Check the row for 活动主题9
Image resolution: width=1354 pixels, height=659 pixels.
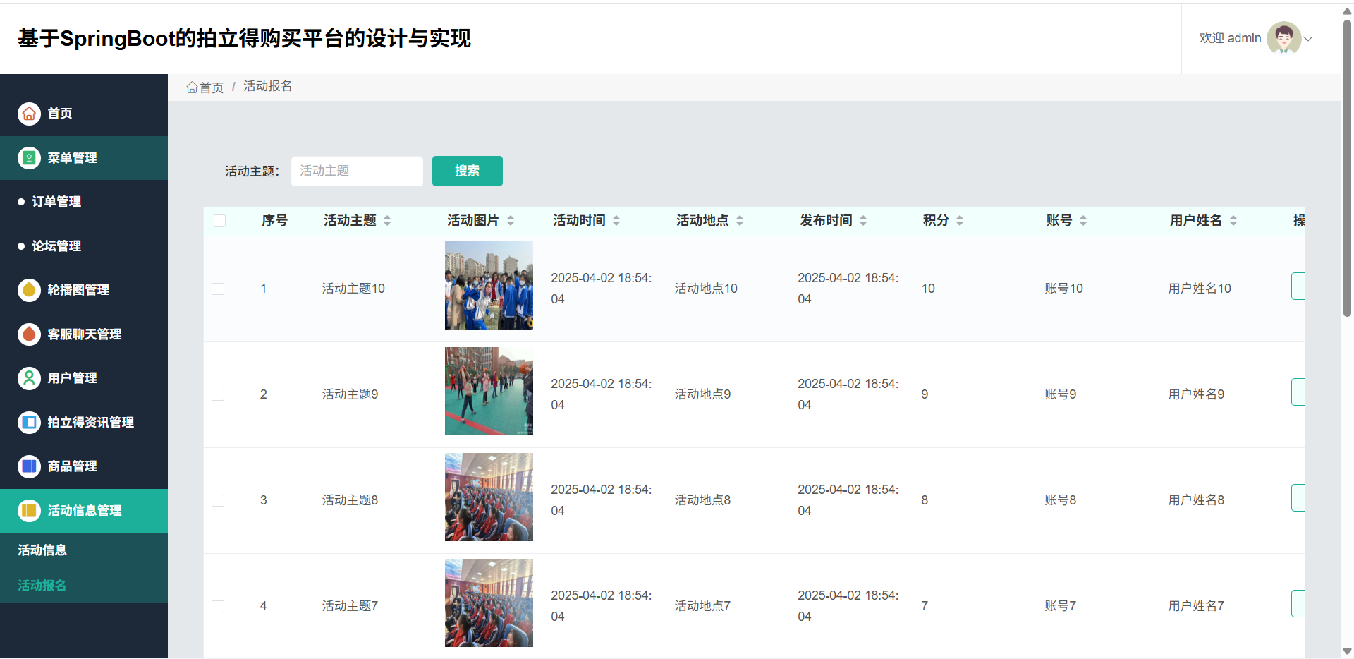pyautogui.click(x=218, y=395)
